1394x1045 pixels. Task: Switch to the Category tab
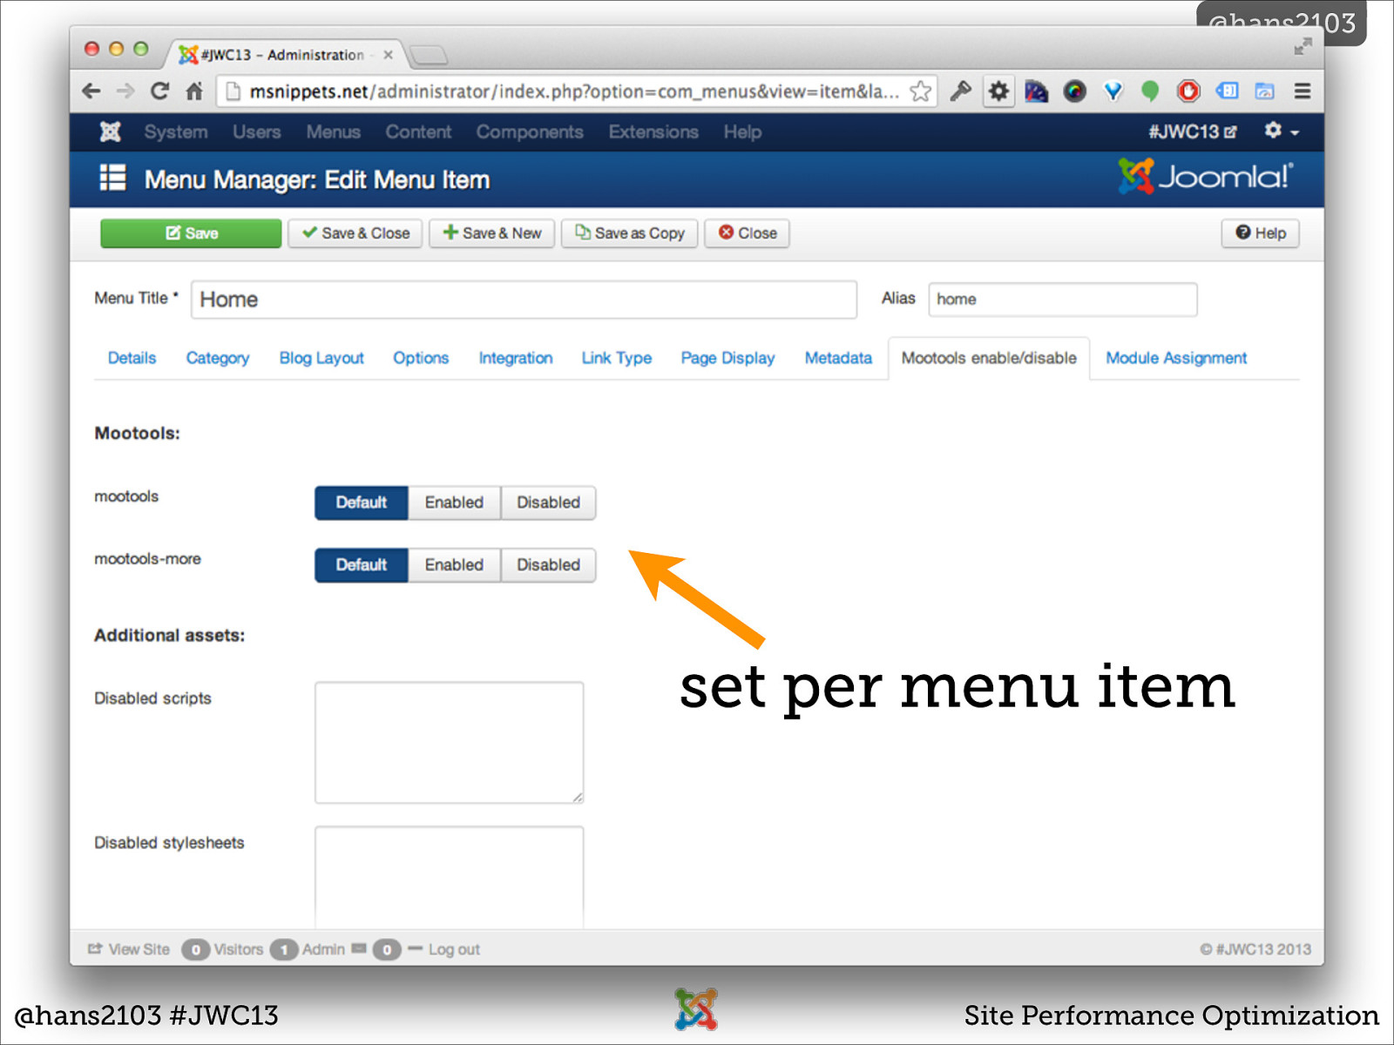[x=218, y=358]
